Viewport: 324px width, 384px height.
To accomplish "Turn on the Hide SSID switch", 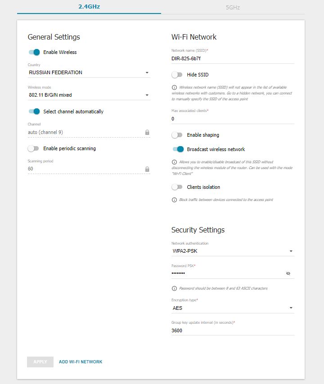I will [177, 75].
